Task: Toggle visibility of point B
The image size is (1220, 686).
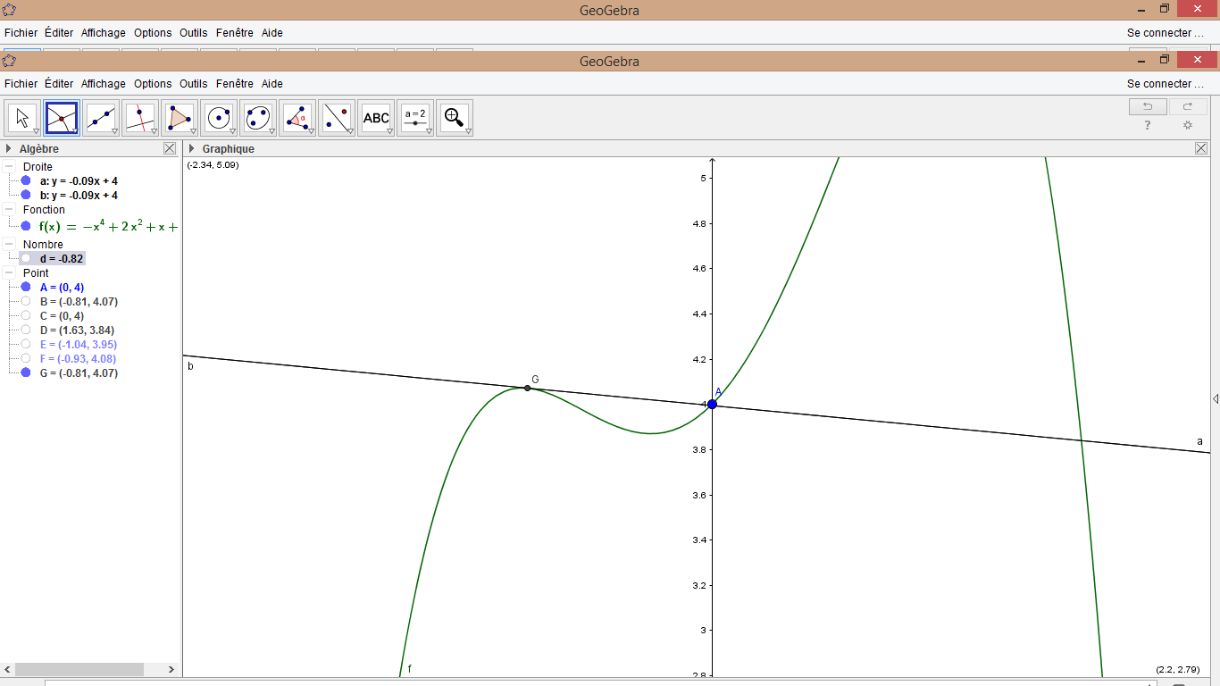Action: click(x=26, y=302)
